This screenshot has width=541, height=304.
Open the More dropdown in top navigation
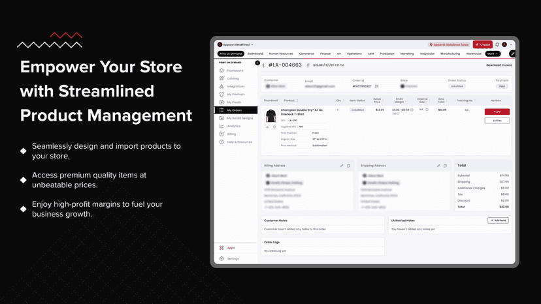tap(493, 53)
